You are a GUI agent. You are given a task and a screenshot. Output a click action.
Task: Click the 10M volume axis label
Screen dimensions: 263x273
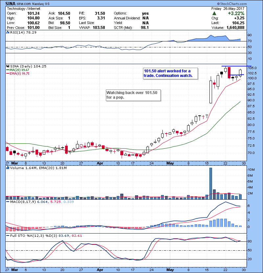click(251, 170)
